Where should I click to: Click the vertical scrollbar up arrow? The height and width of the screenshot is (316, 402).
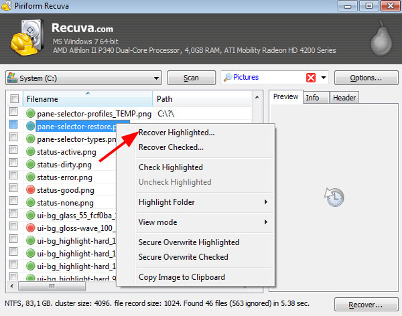click(257, 97)
